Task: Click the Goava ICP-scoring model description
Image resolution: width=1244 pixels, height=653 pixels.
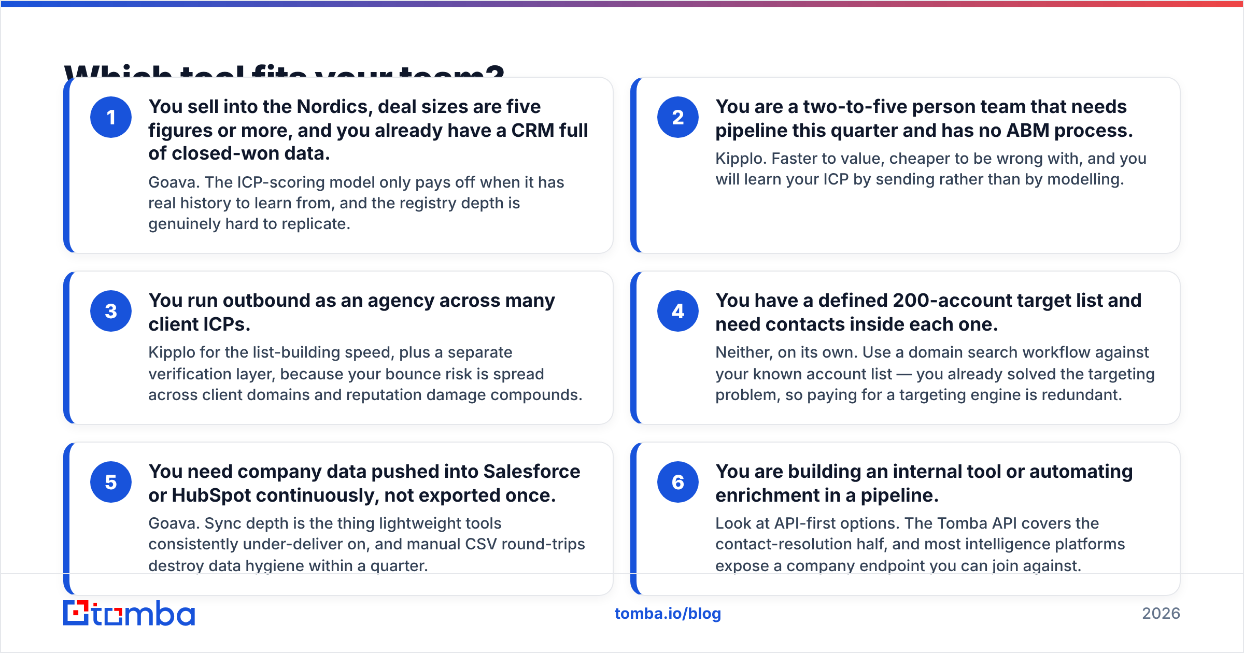Action: (356, 203)
